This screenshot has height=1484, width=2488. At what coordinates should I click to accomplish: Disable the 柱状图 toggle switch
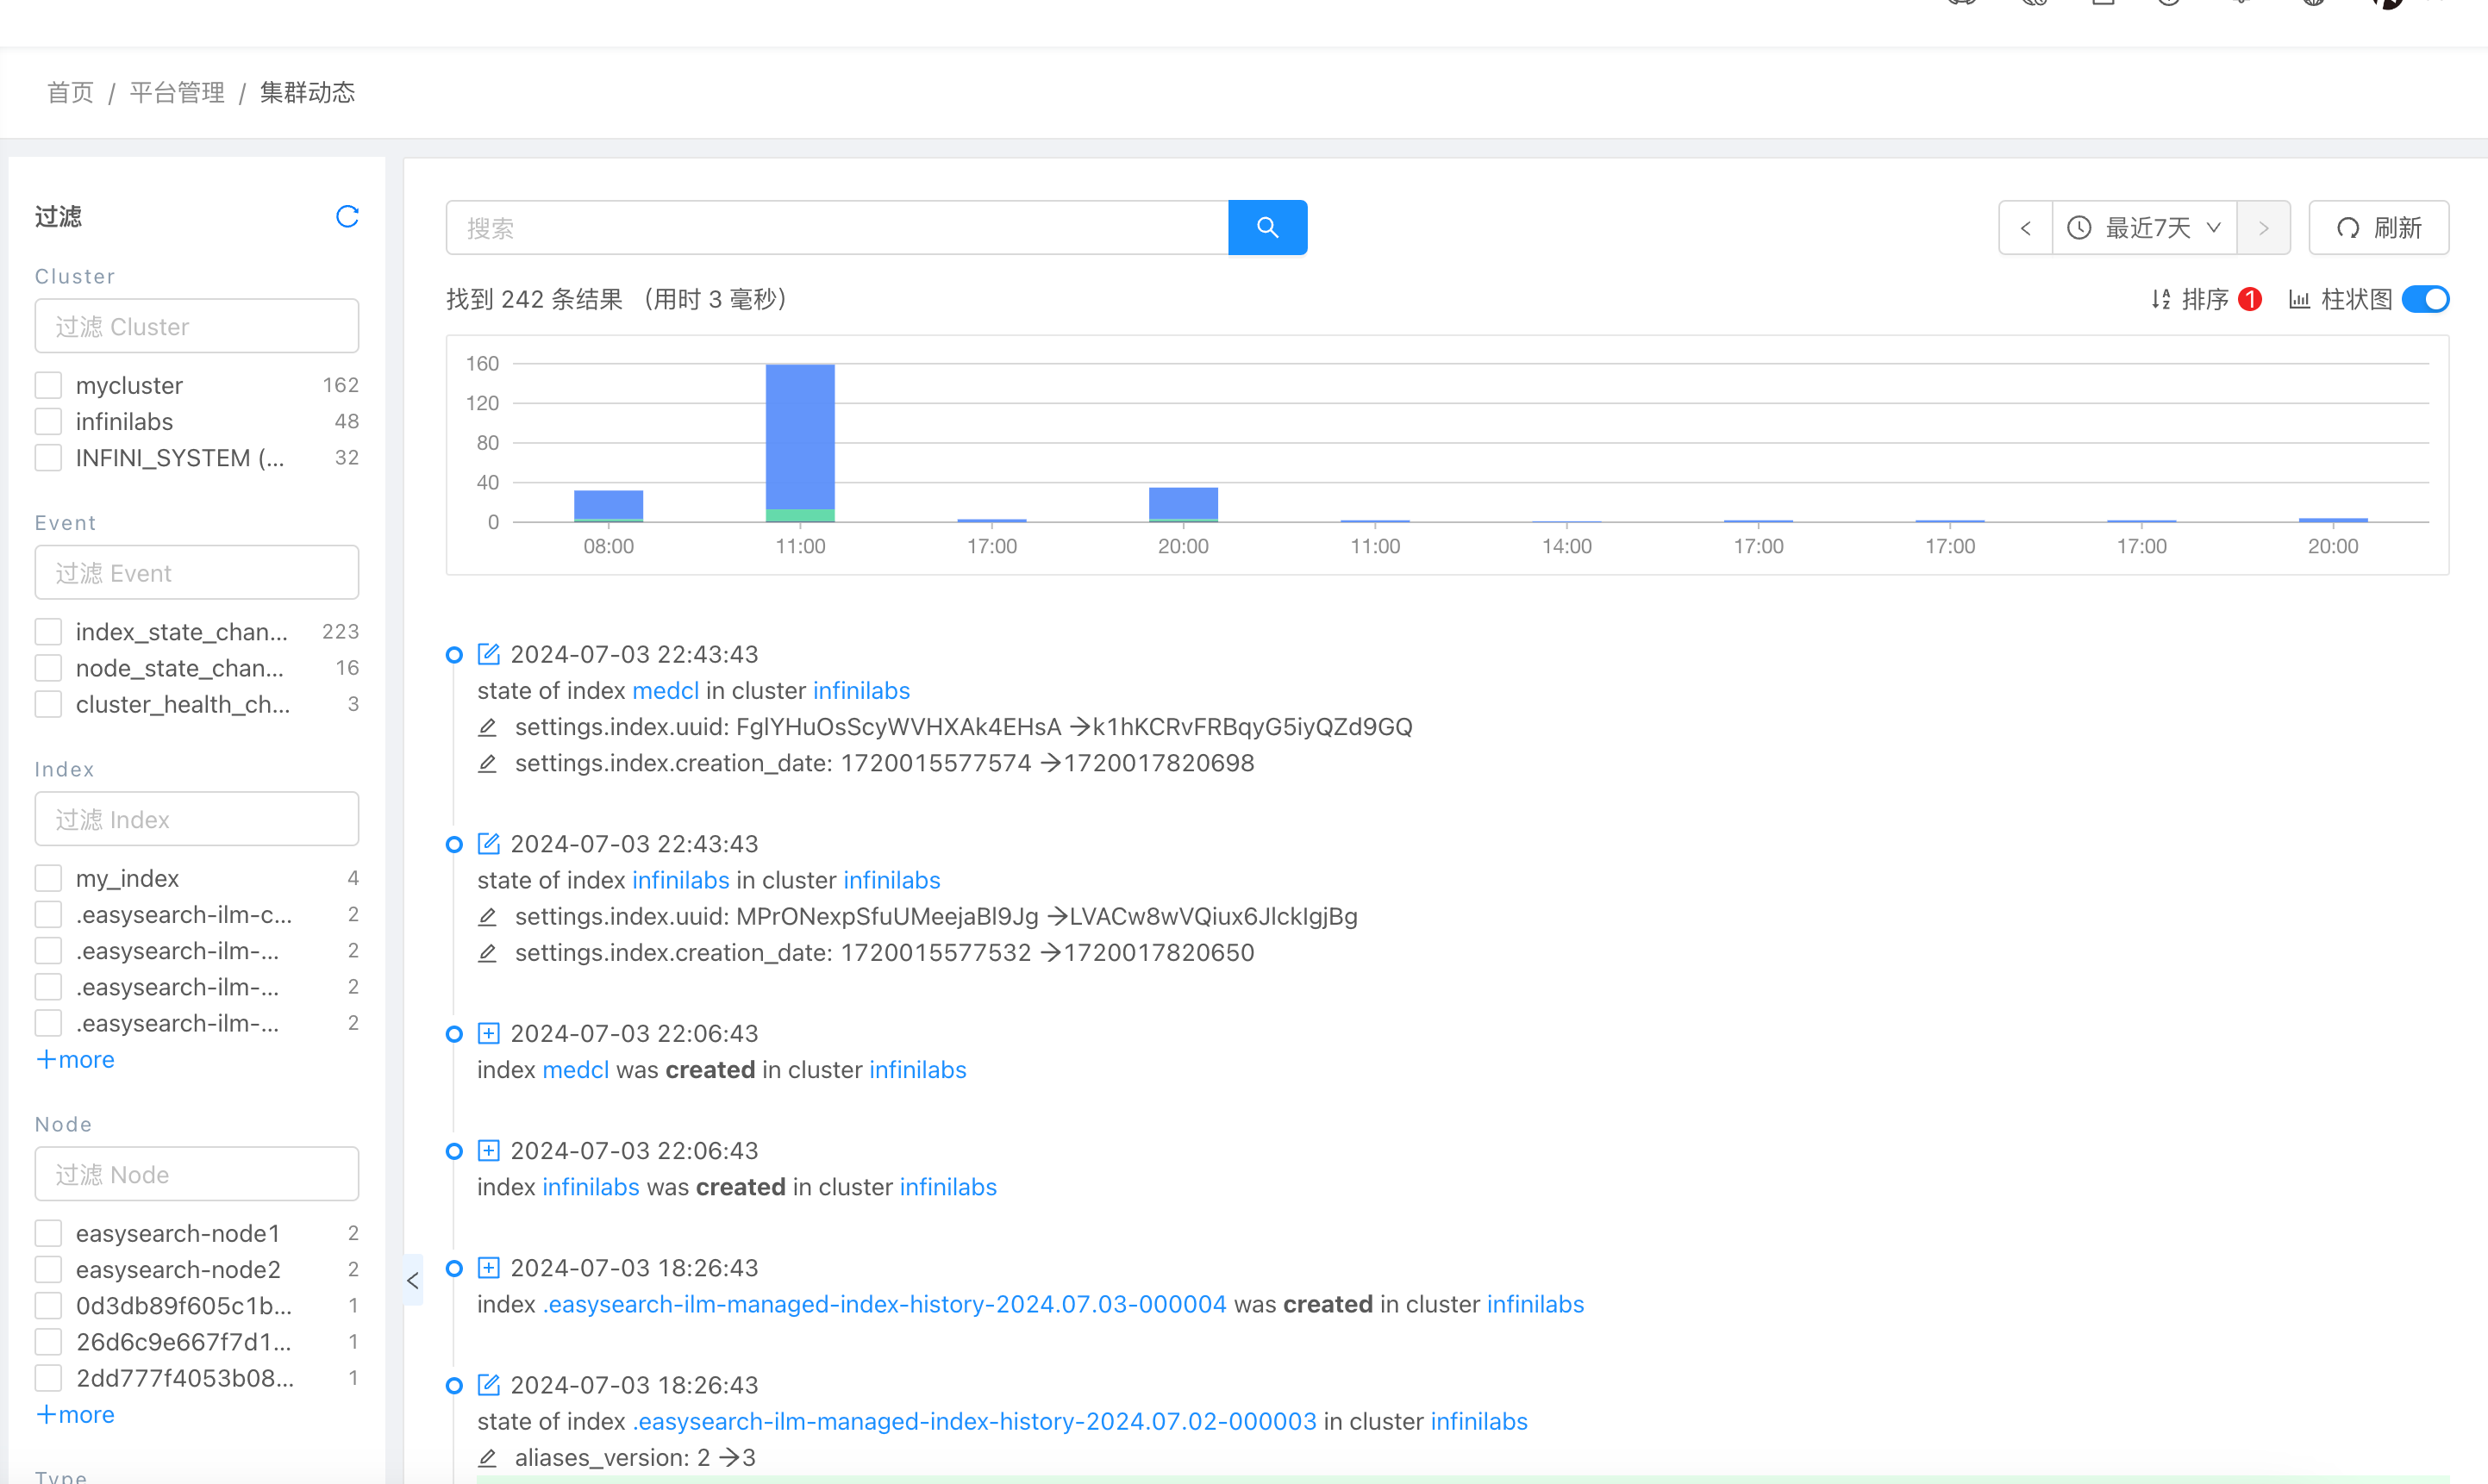click(2425, 299)
